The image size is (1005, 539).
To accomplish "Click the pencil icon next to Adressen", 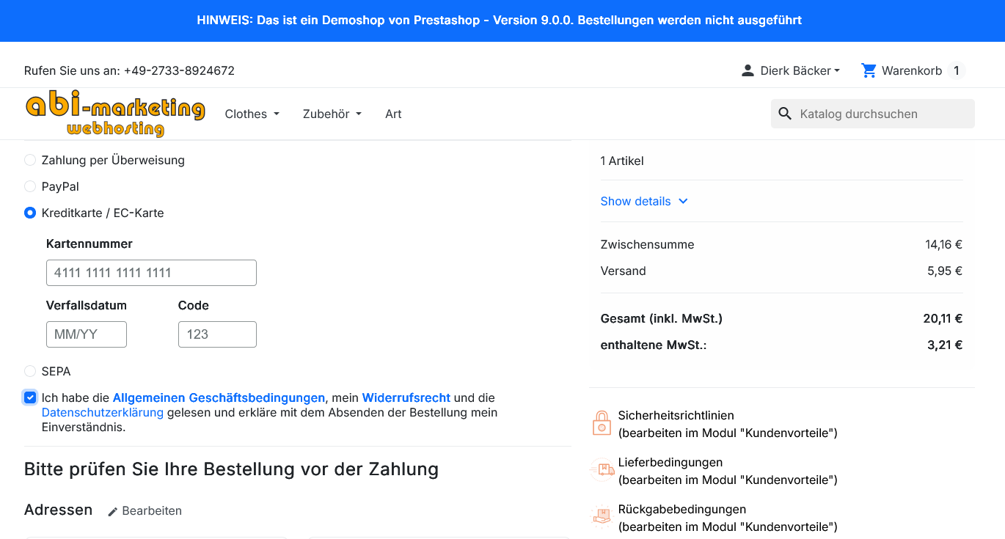I will tap(113, 511).
